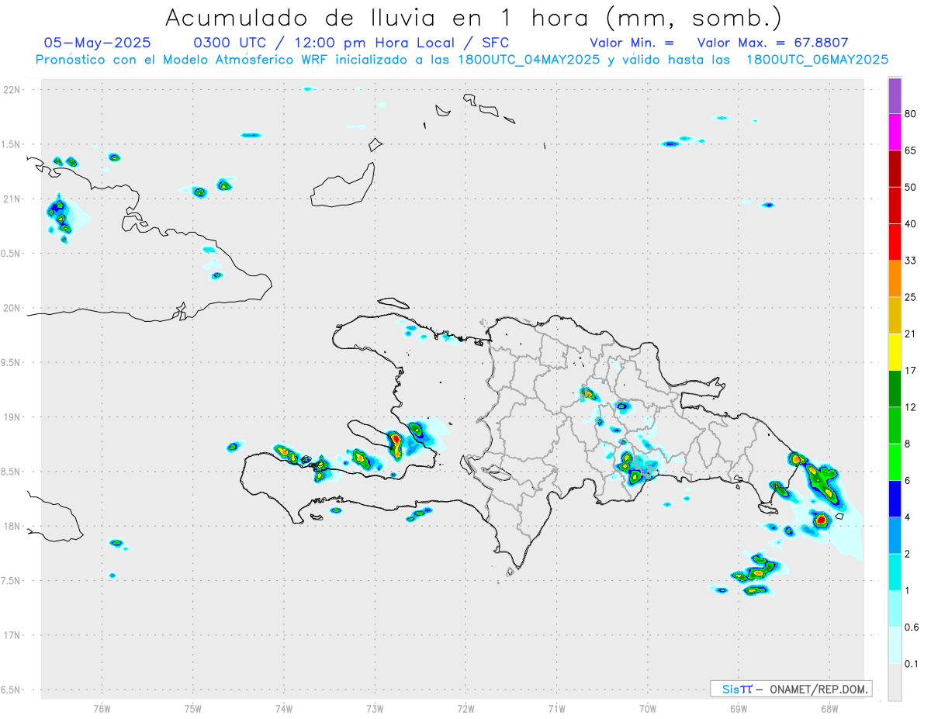The width and height of the screenshot is (931, 719).
Task: Click the legend value '0.6'
Action: click(912, 627)
